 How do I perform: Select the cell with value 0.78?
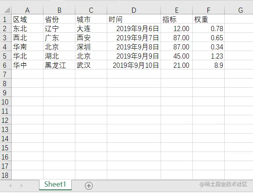click(208, 29)
